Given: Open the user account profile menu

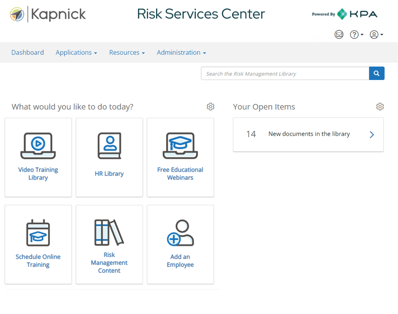Looking at the screenshot, I should coord(376,34).
